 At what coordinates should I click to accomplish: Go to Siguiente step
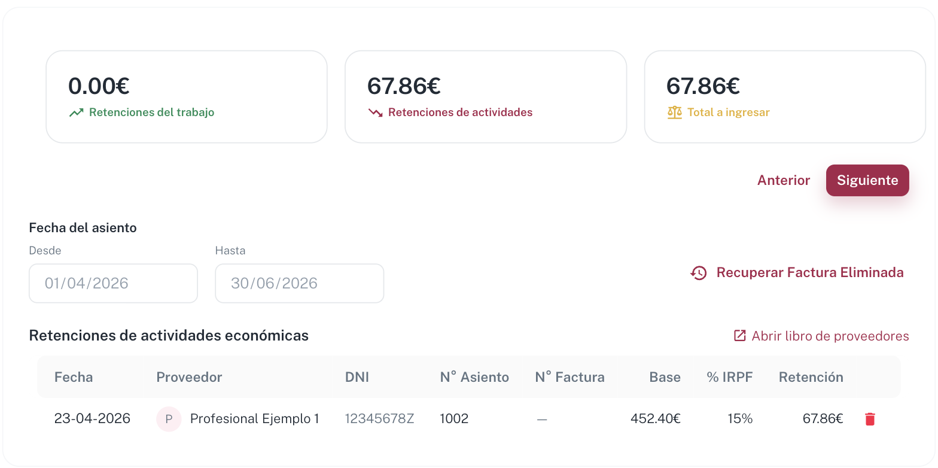click(867, 180)
